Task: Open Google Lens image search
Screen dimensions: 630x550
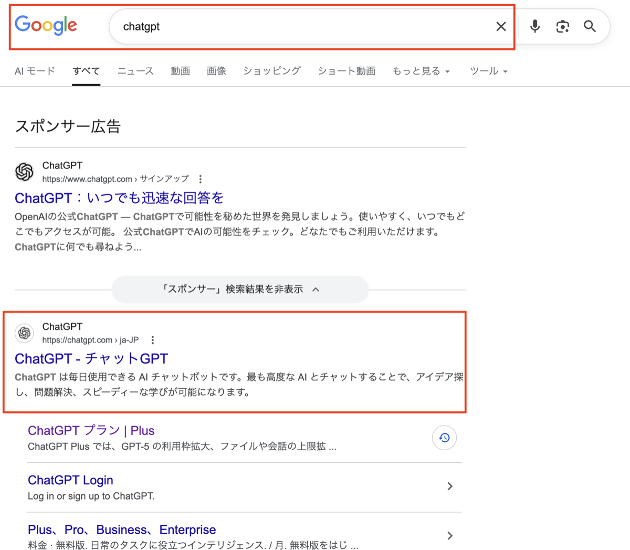Action: pyautogui.click(x=562, y=26)
